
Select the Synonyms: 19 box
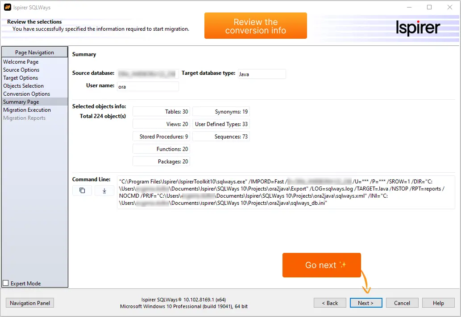pyautogui.click(x=221, y=112)
